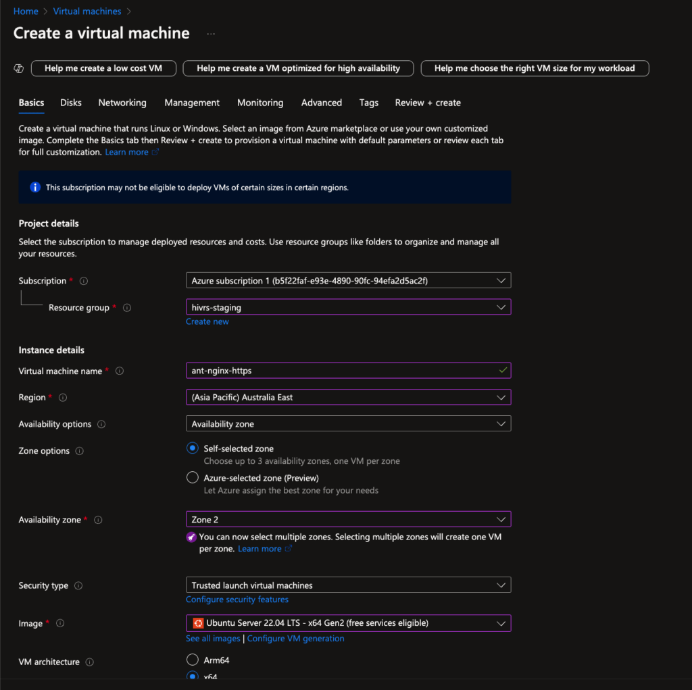Open the Subscription dropdown
Screen dimensions: 692x690
348,280
